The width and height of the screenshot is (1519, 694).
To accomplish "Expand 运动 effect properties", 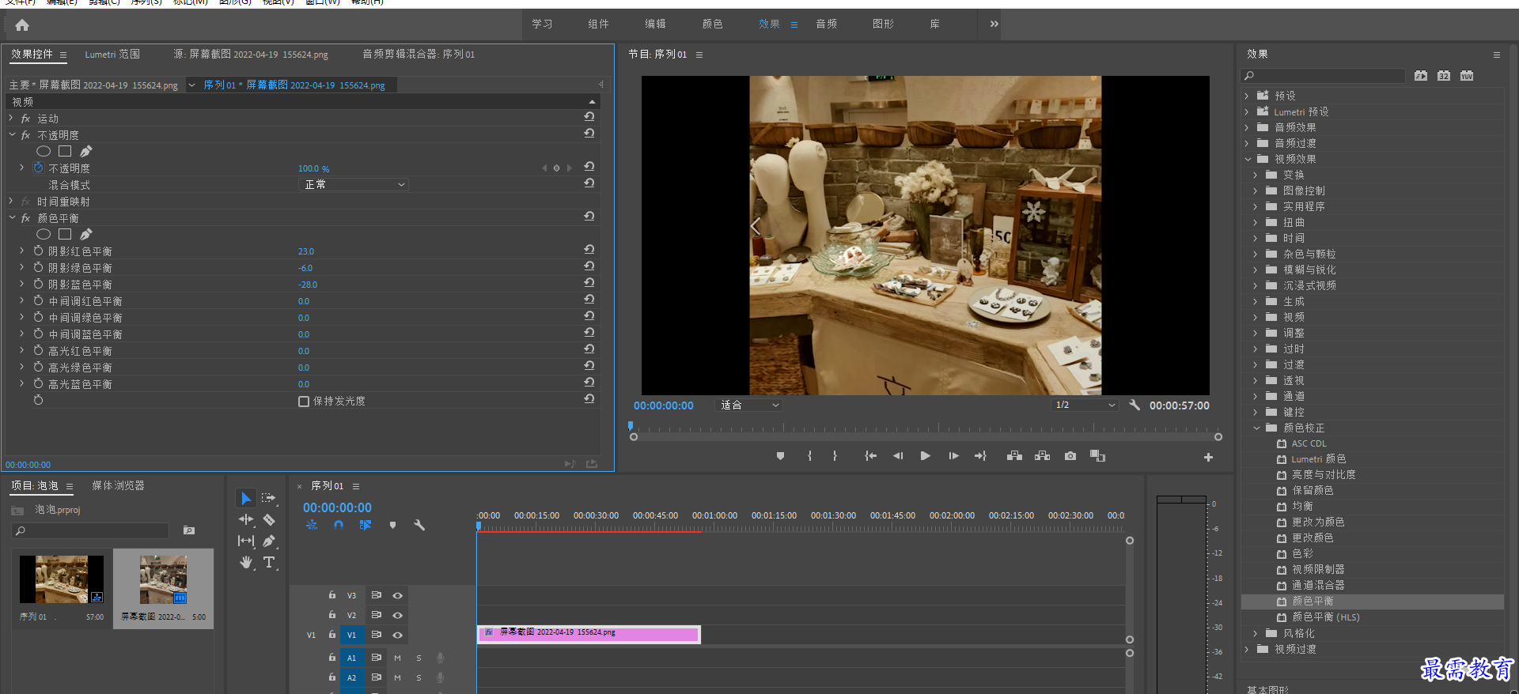I will 11,118.
